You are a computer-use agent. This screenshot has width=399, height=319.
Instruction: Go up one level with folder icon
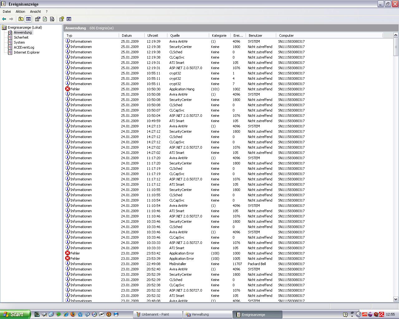point(21,19)
